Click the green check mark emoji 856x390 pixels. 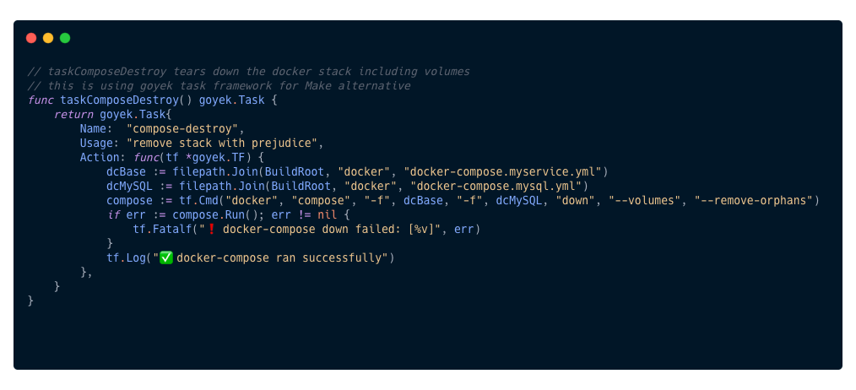coord(166,257)
